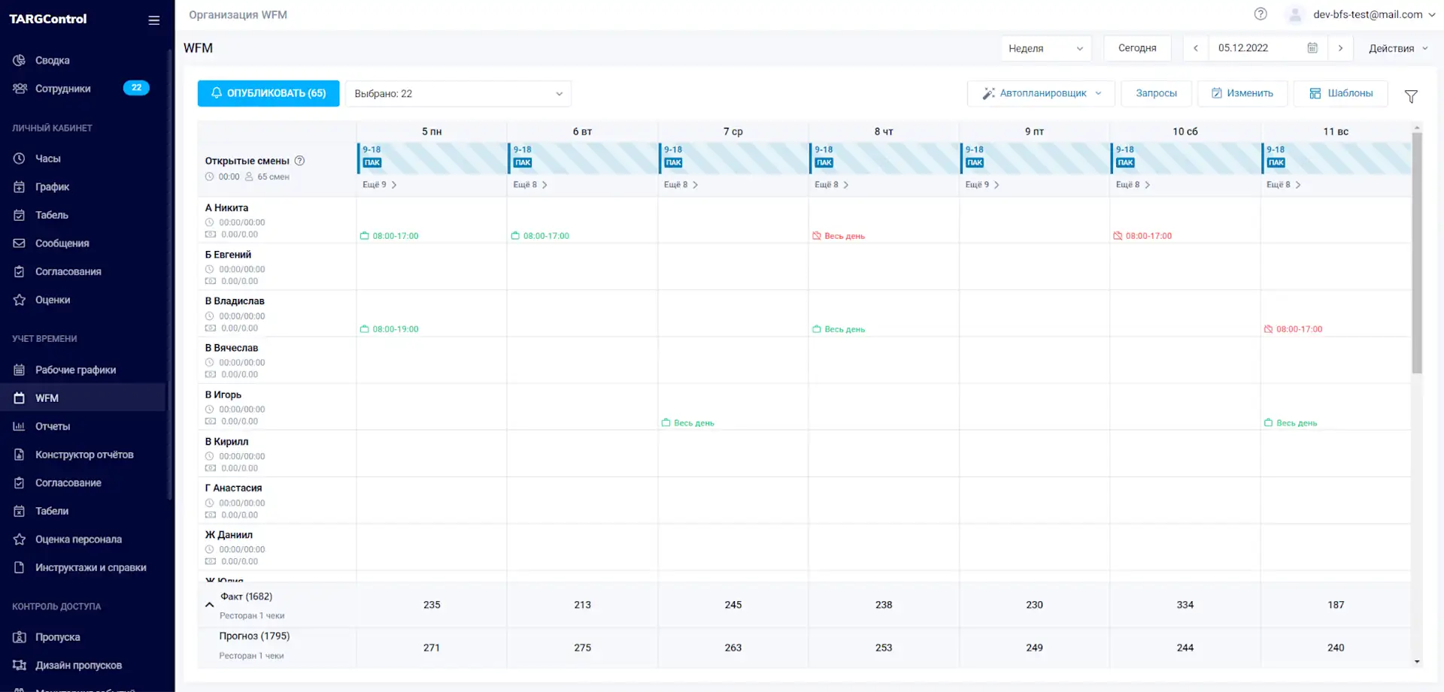Collapse the Факт (1682) summary row

coord(209,605)
